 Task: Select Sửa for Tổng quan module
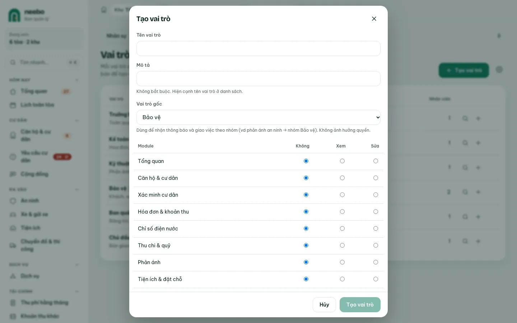(376, 161)
